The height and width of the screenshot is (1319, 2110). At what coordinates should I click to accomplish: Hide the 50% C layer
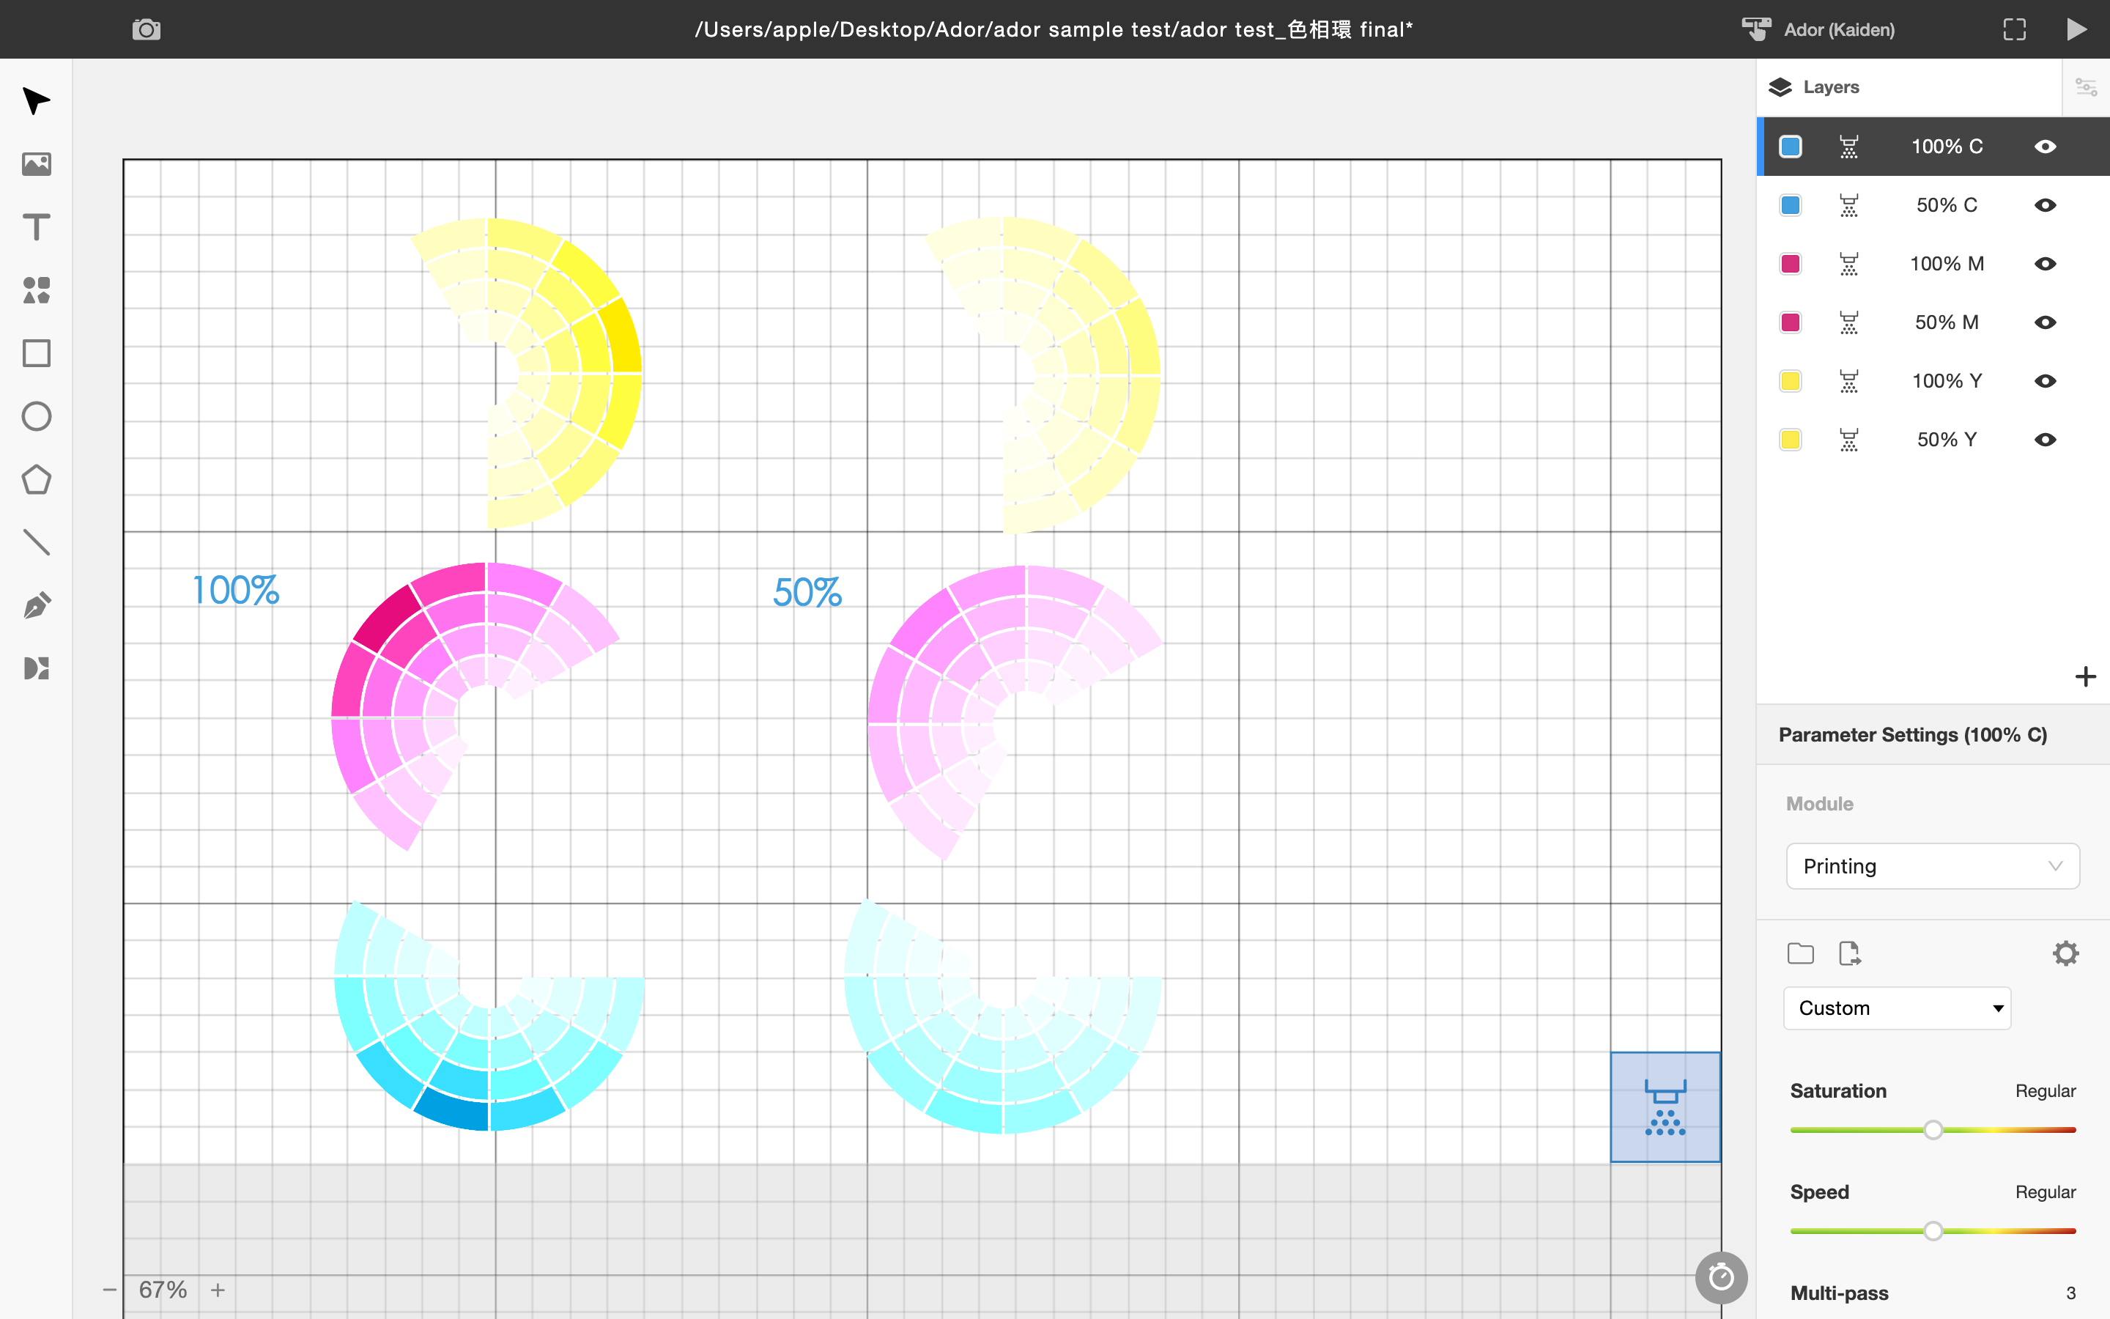tap(2045, 205)
